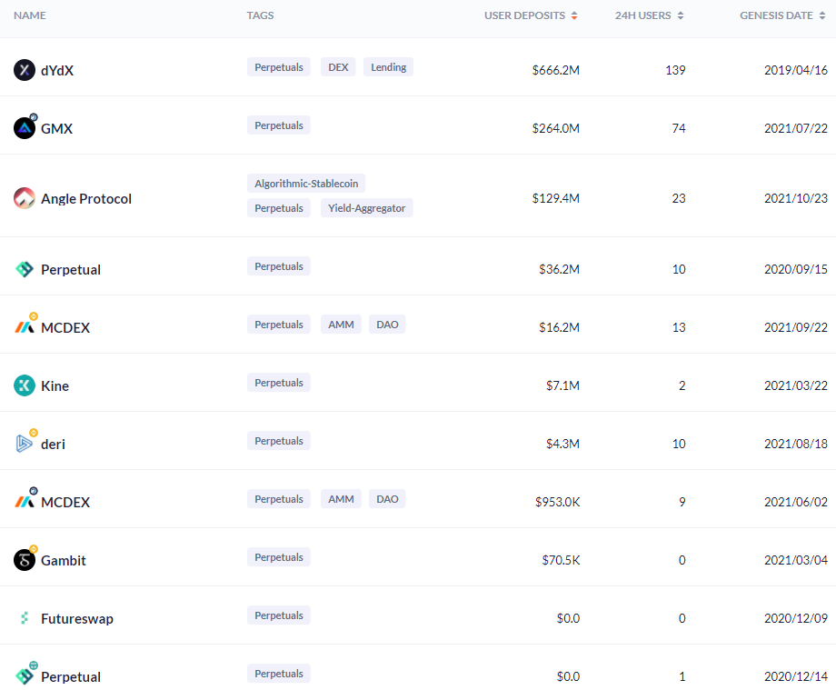This screenshot has height=690, width=836.
Task: Click Perpetual logo in the $36.2M row
Action: pyautogui.click(x=25, y=269)
